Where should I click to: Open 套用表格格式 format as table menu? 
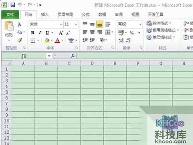click(163, 30)
